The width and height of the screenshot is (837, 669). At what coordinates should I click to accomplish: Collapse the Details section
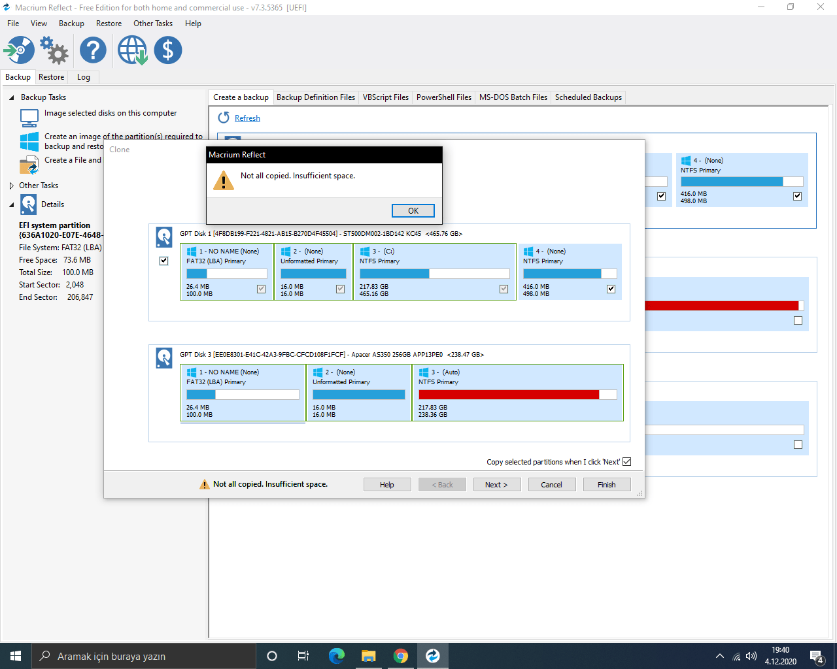12,204
